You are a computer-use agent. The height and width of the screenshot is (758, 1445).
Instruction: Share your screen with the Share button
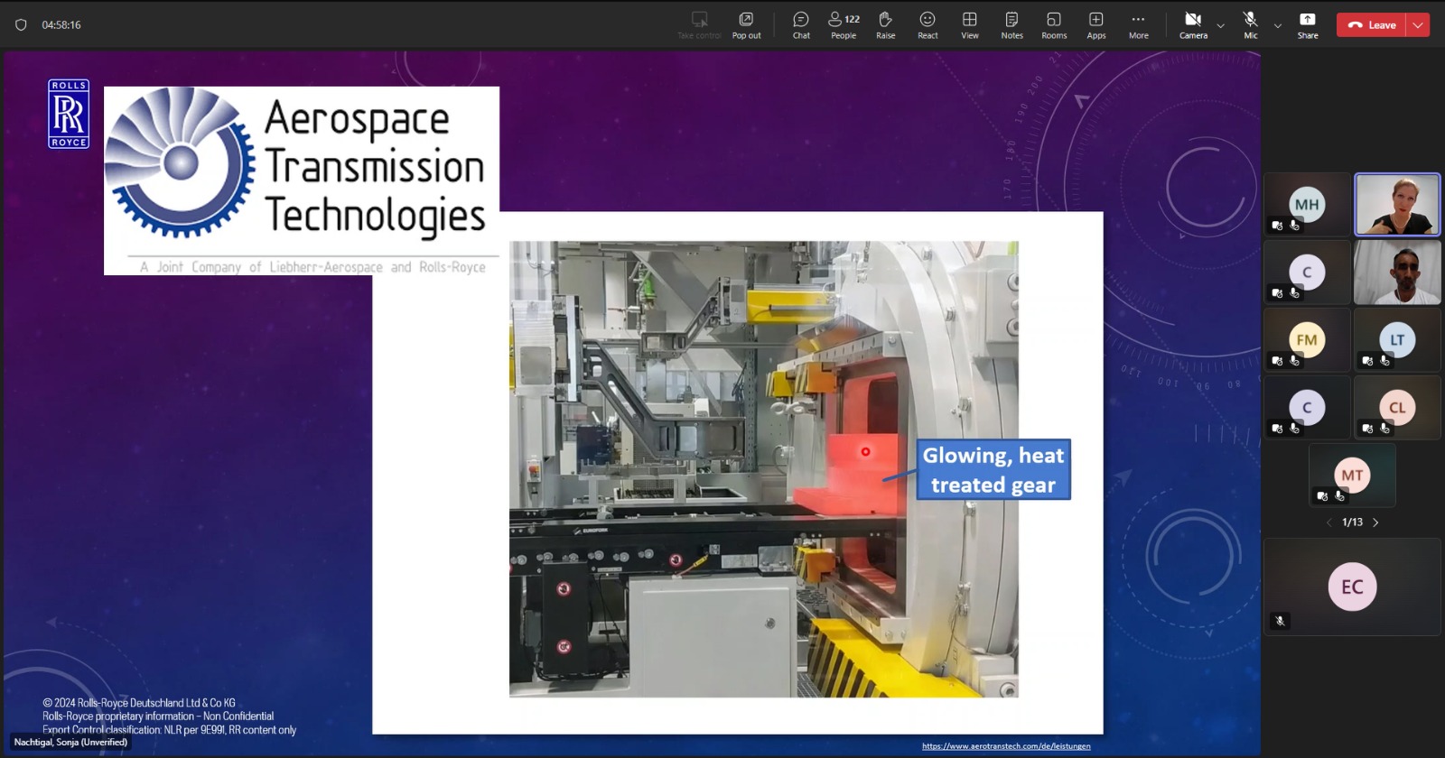1308,25
